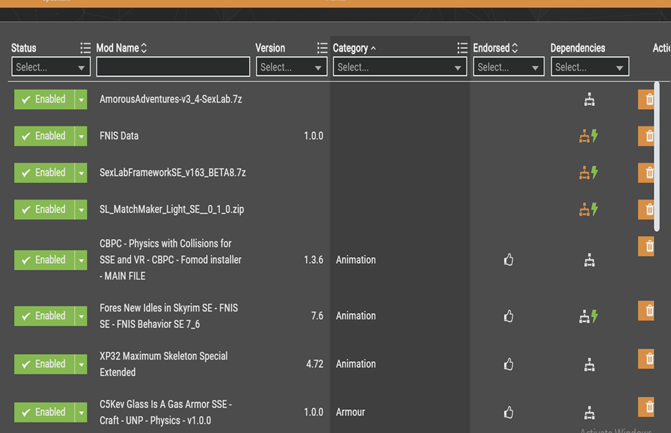Endorse XP32 Maximum Skeleton Special Extended
The image size is (671, 433).
click(x=508, y=364)
